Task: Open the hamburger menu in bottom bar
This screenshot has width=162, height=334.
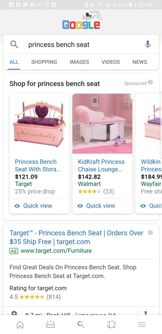Action: coord(142,324)
